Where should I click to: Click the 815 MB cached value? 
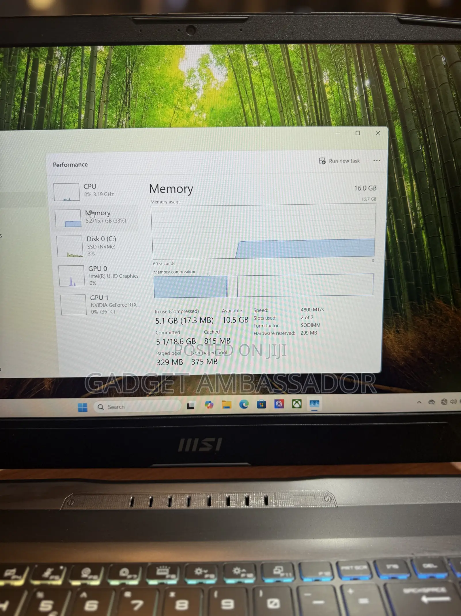[x=217, y=341]
